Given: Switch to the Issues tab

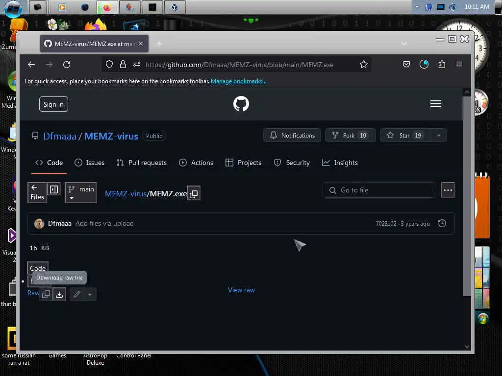Looking at the screenshot, I should click(89, 163).
